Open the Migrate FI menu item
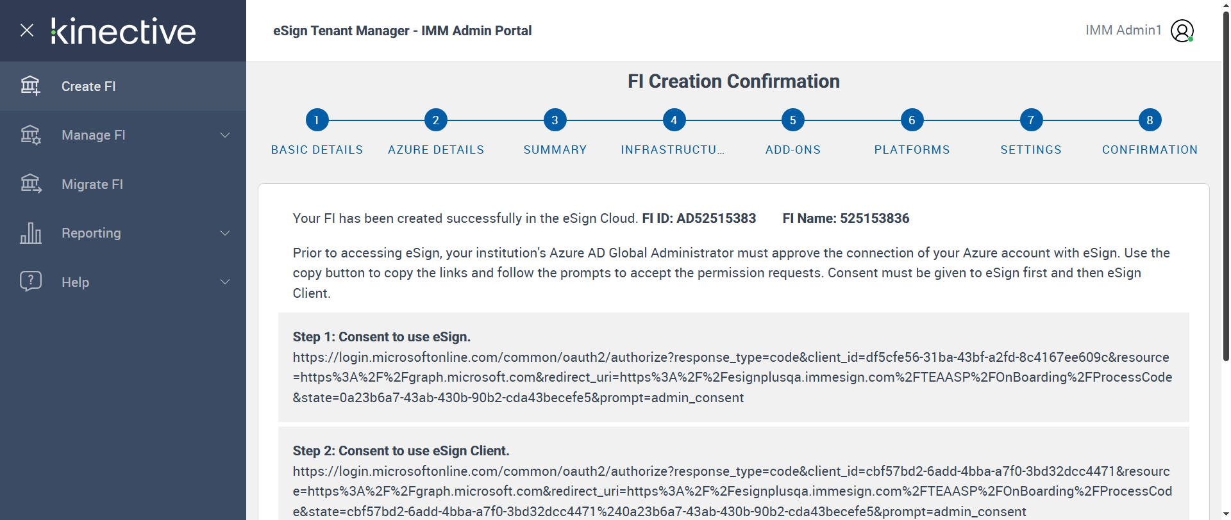Screen dimensions: 1231x520 (92, 184)
